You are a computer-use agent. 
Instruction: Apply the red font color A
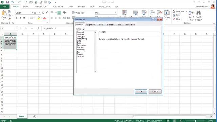tap(44, 18)
